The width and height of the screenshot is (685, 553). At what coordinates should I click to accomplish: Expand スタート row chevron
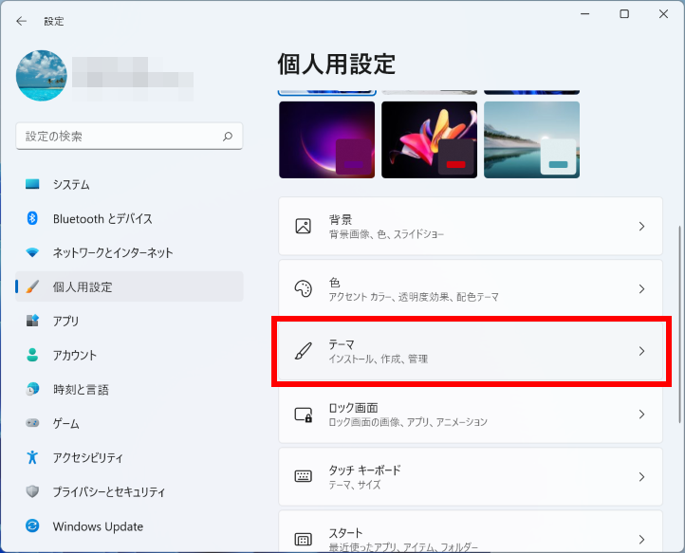click(x=641, y=540)
